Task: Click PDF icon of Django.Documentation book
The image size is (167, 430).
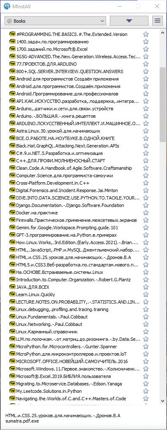Action: pos(12,205)
